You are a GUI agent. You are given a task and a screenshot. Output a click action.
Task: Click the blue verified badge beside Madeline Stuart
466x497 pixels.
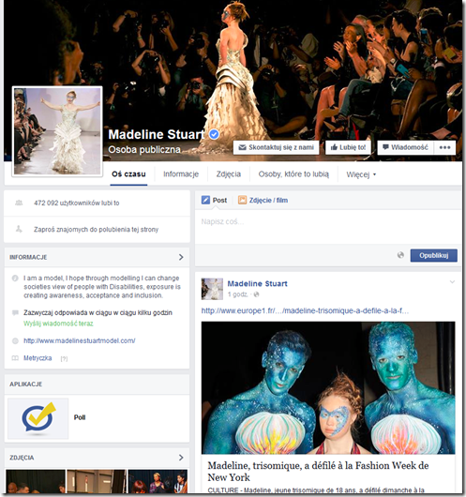215,134
